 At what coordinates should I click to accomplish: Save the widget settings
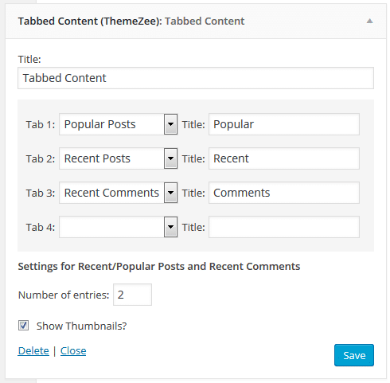tap(354, 355)
